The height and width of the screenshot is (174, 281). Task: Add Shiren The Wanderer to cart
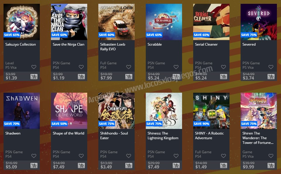[271, 166]
